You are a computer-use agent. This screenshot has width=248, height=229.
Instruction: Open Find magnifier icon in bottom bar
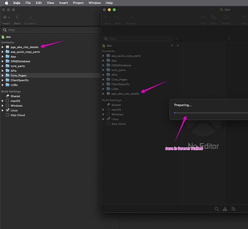[x=217, y=209]
